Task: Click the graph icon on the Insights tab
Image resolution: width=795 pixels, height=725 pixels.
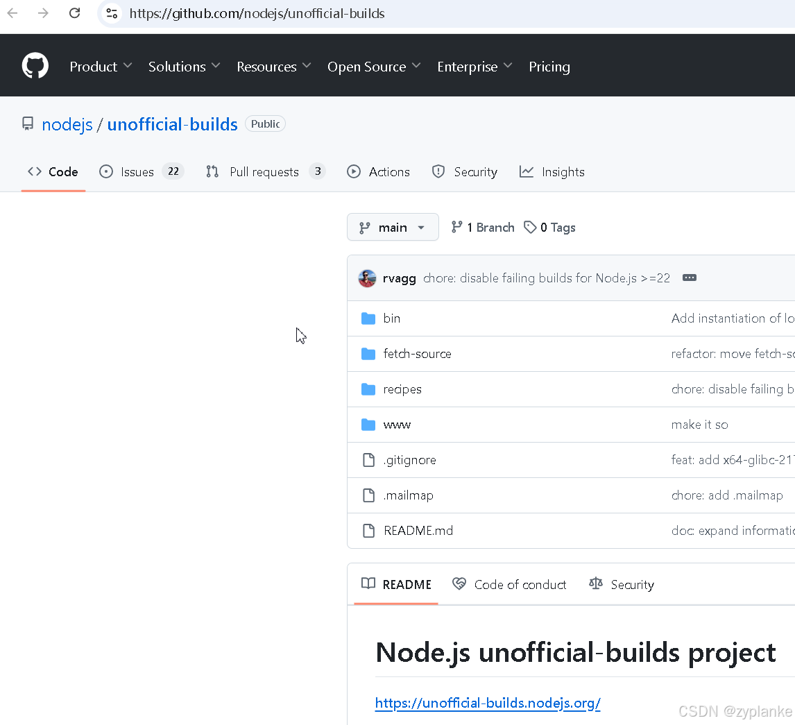Action: (527, 171)
